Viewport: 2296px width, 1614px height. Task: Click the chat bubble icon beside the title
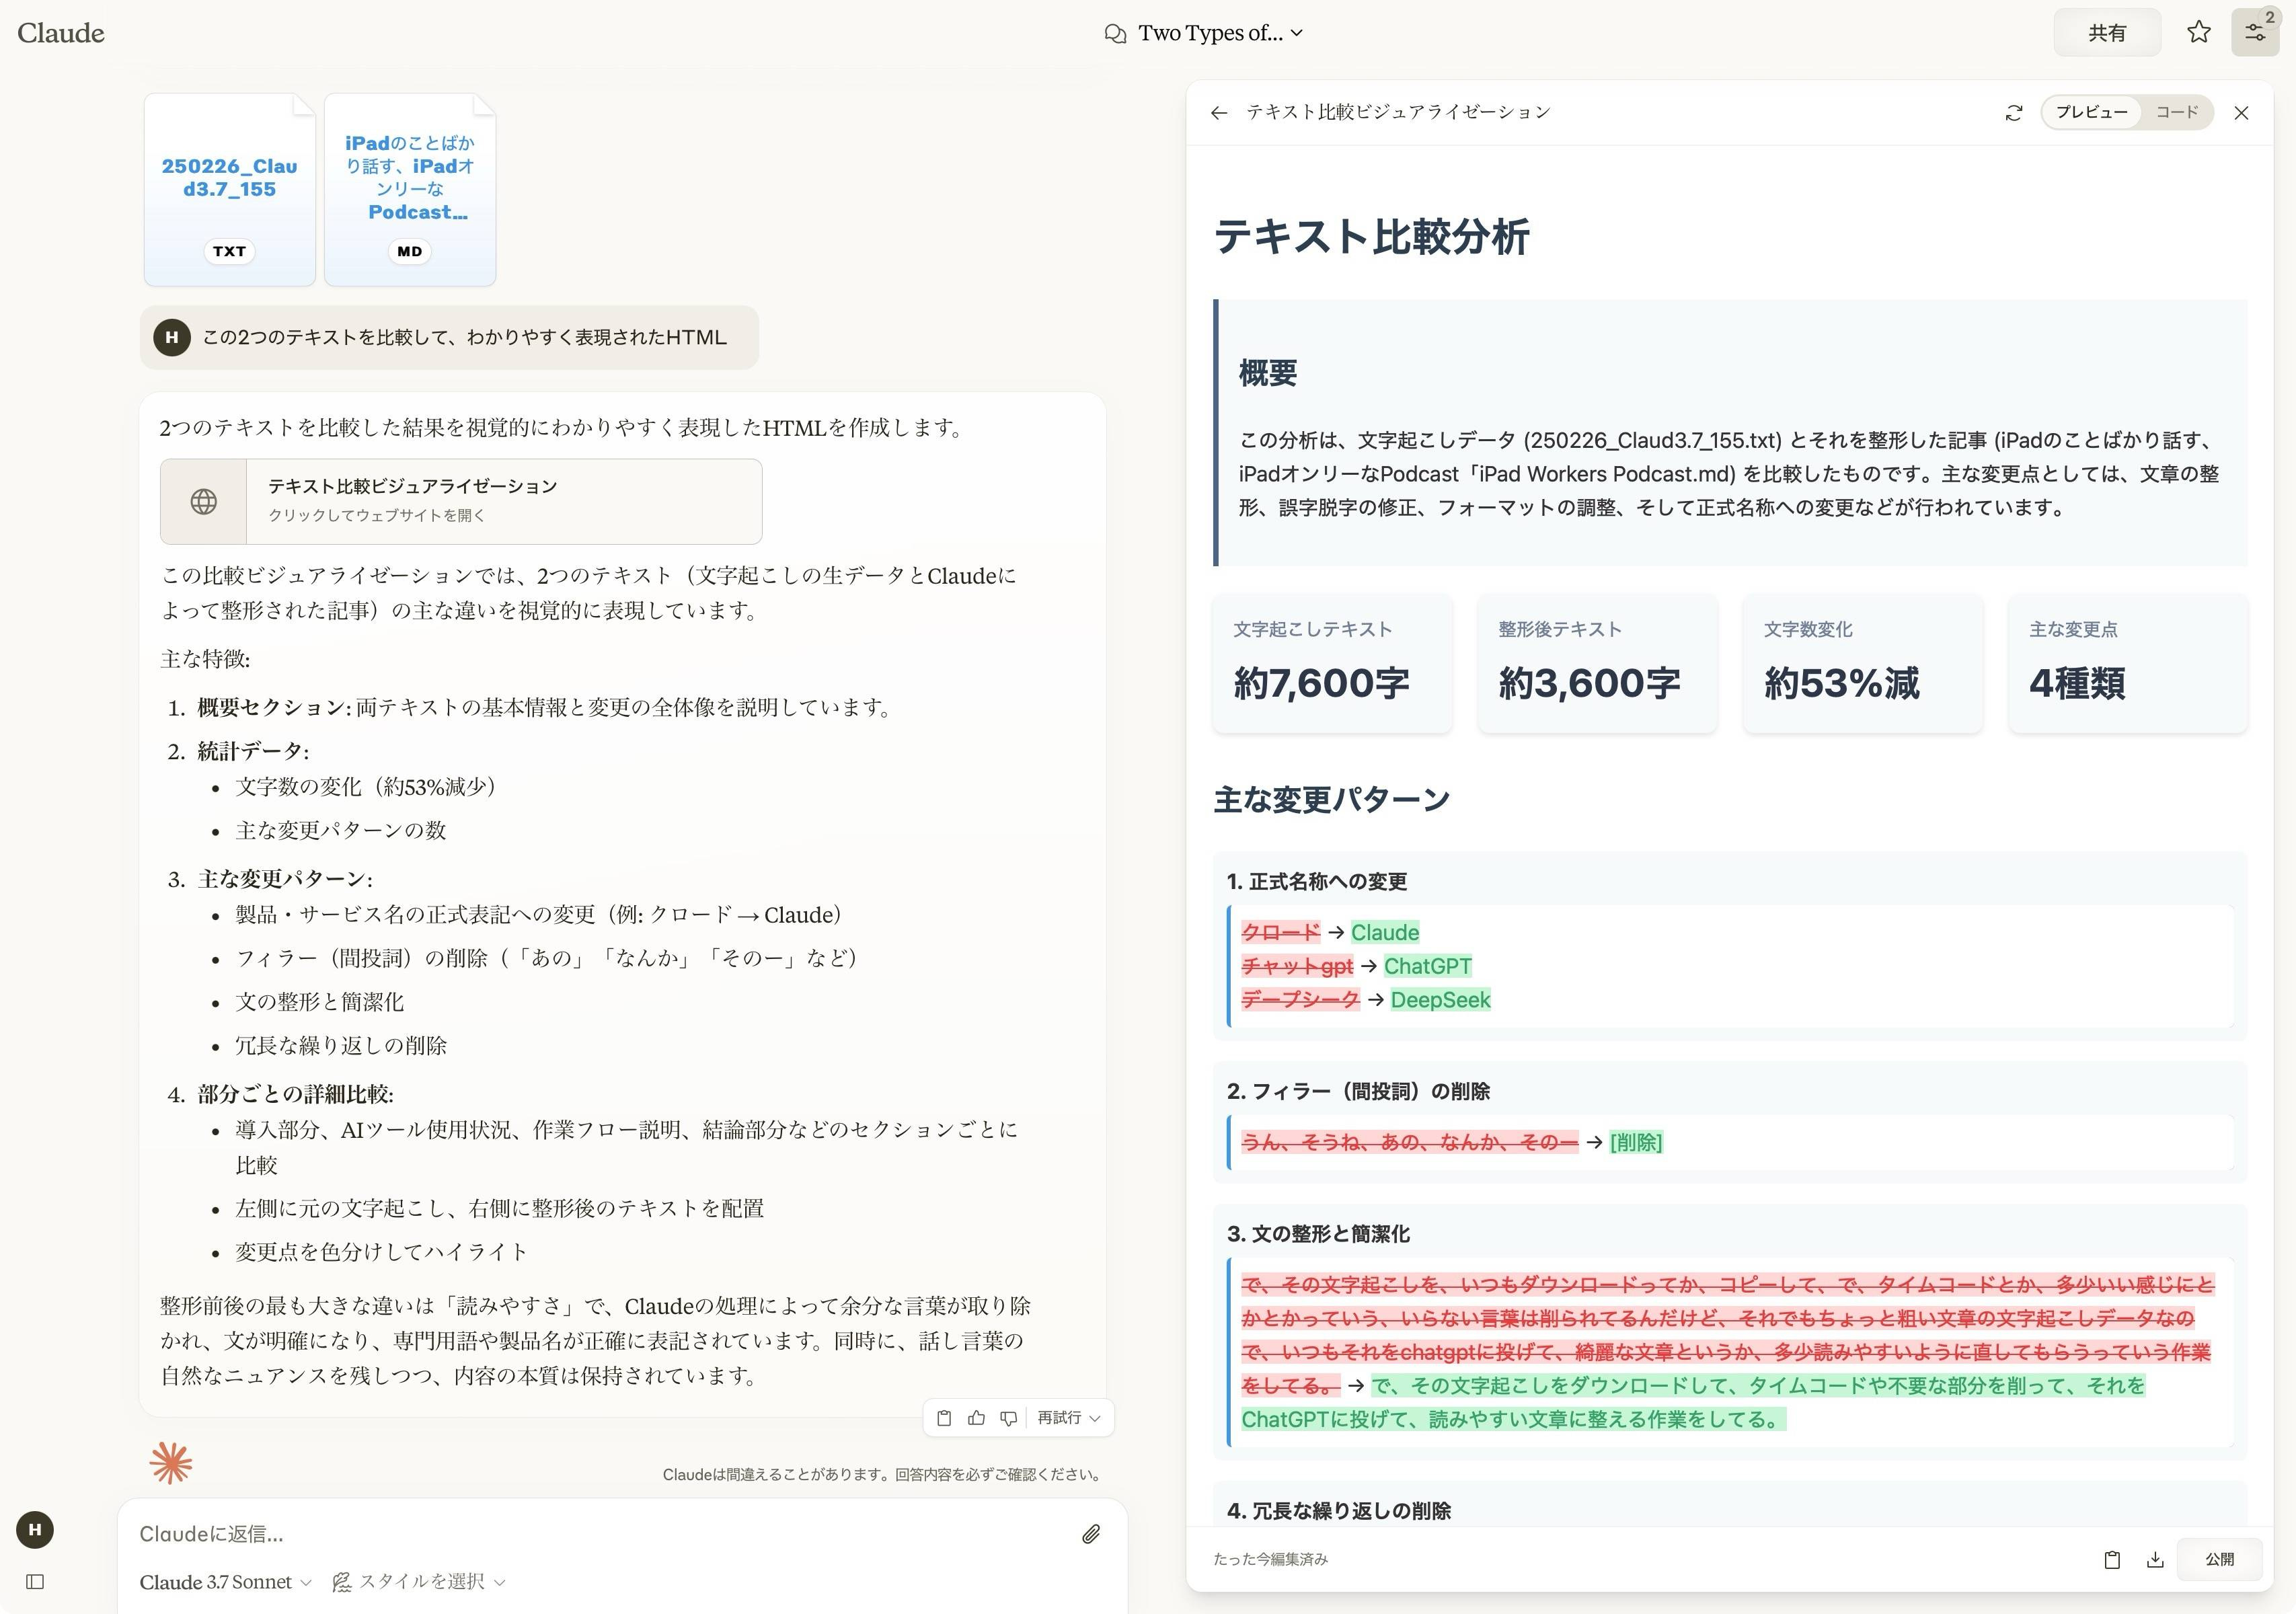[1115, 34]
